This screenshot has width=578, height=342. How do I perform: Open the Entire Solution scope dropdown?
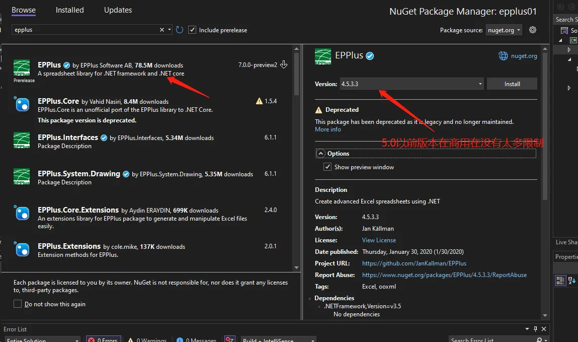pyautogui.click(x=42, y=339)
